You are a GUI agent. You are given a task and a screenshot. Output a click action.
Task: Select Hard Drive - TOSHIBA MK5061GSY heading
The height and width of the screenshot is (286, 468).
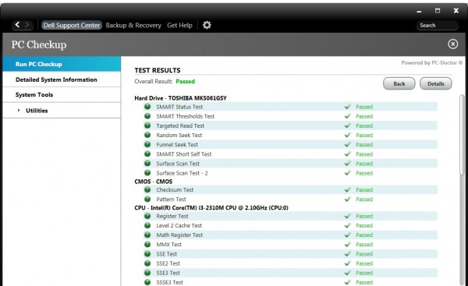181,98
